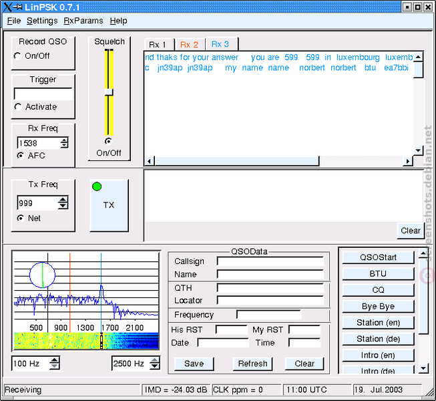This screenshot has width=436, height=401.
Task: Click the macro list scroll-down arrow
Action: click(423, 368)
